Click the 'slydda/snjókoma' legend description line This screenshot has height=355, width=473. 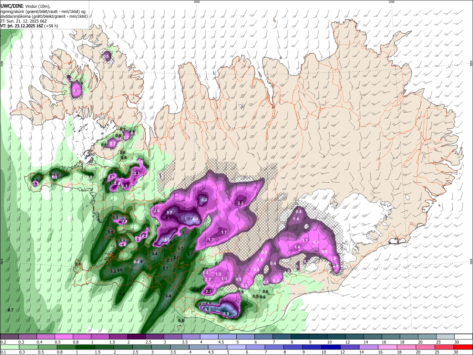(x=44, y=16)
